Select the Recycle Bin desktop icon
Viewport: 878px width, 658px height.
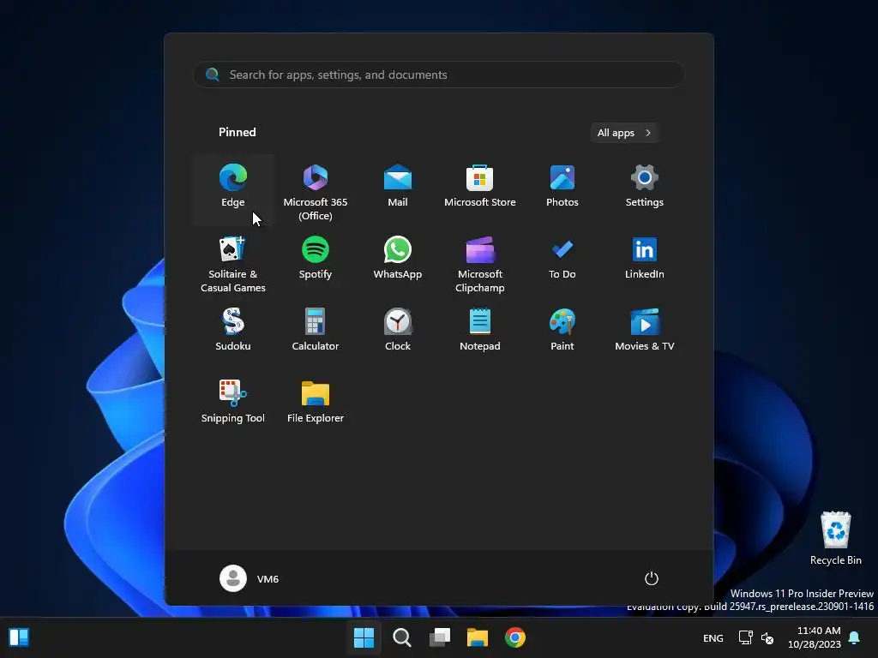tap(835, 538)
